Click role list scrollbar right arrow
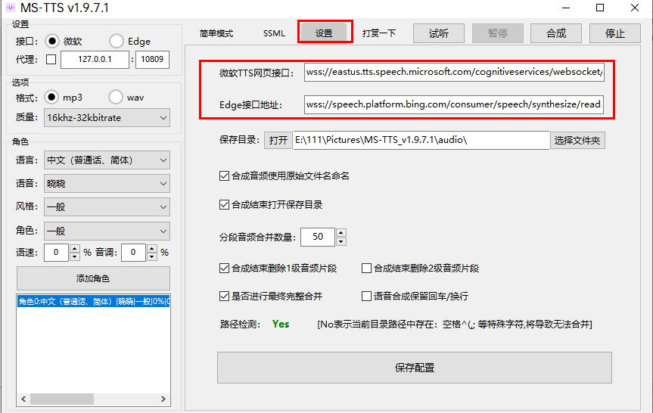 [x=163, y=399]
